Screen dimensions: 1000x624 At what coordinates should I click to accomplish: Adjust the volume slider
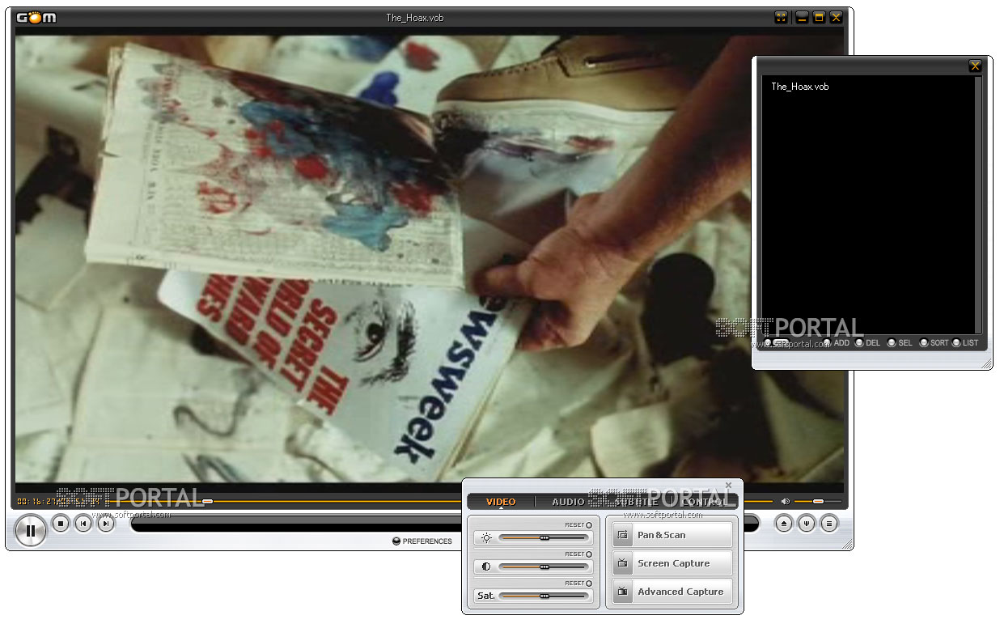816,502
